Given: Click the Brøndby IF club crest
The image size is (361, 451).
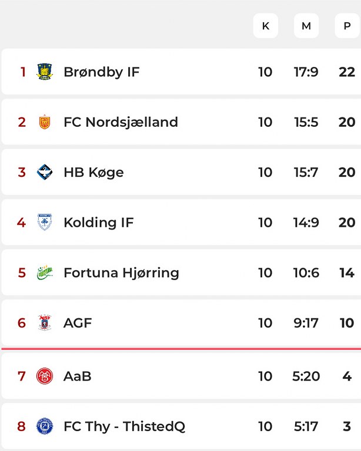Looking at the screenshot, I should (x=44, y=72).
